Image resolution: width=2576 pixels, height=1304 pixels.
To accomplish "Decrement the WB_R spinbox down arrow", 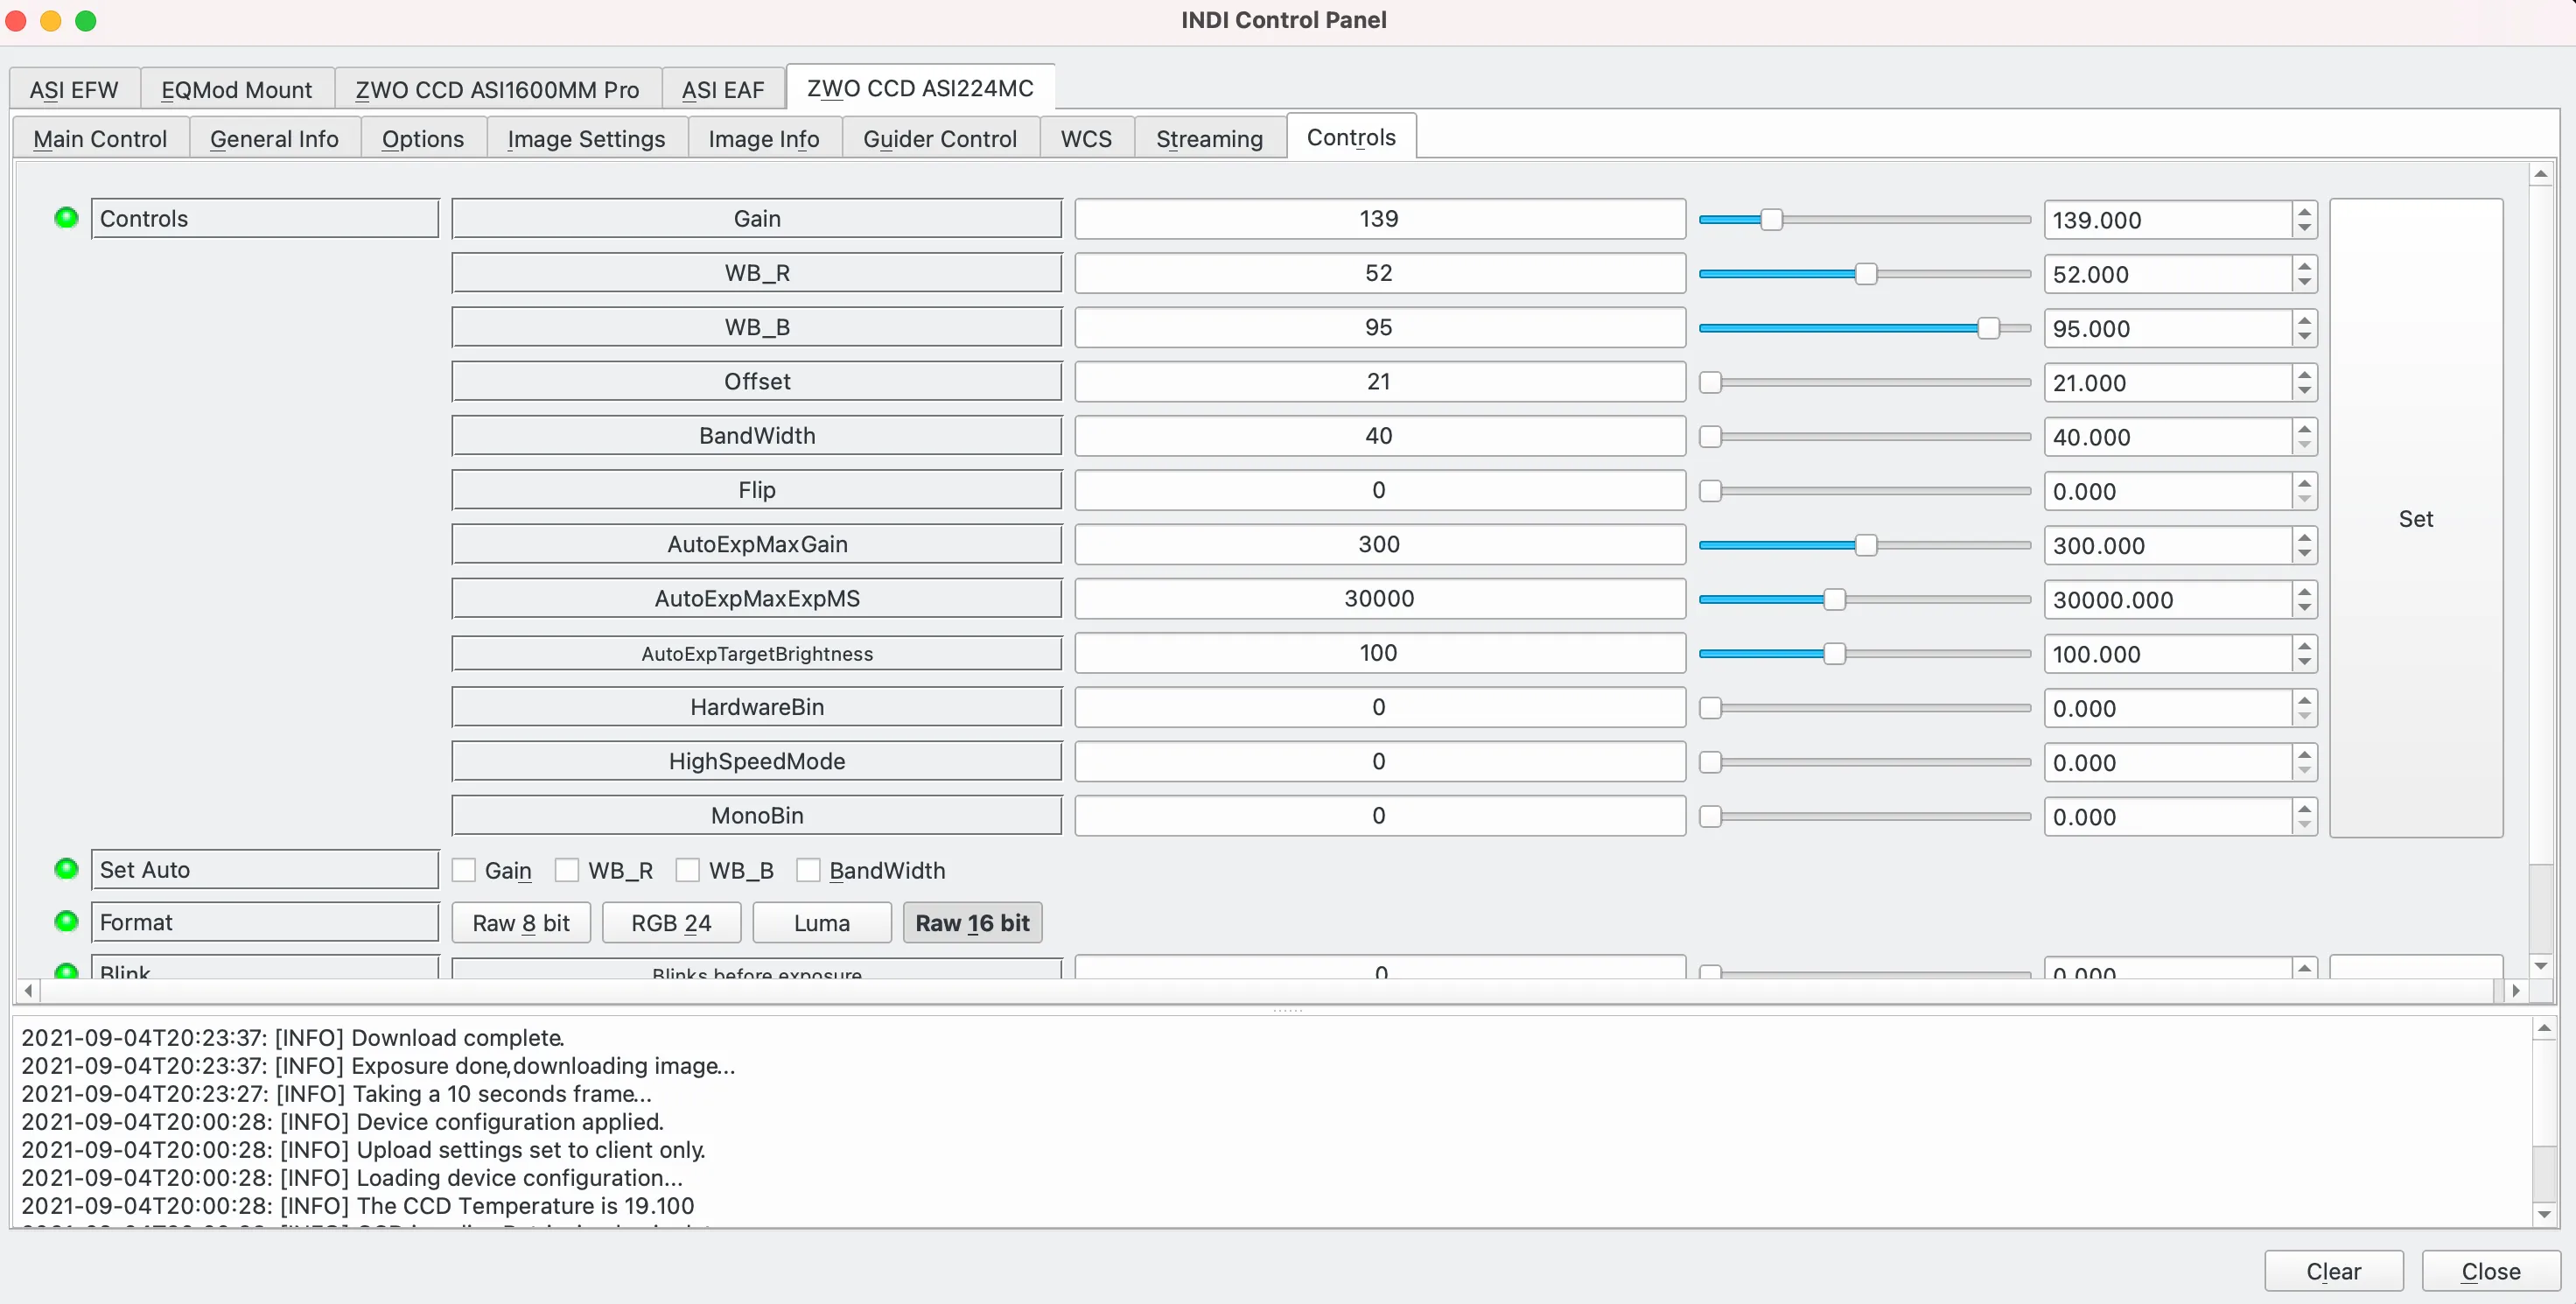I will point(2304,283).
